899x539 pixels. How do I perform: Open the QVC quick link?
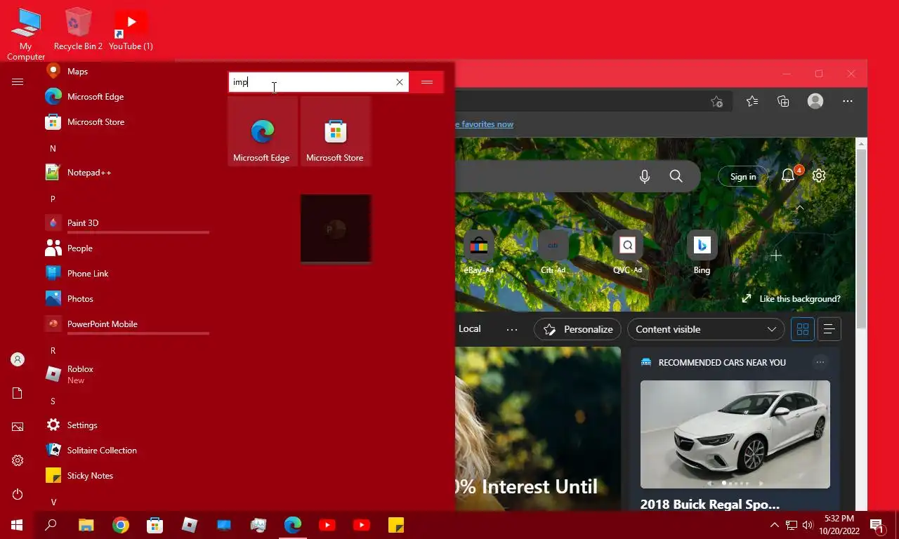pos(627,253)
